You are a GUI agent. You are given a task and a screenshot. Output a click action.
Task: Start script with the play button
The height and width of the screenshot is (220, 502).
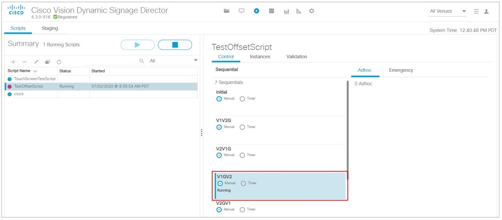coord(137,45)
